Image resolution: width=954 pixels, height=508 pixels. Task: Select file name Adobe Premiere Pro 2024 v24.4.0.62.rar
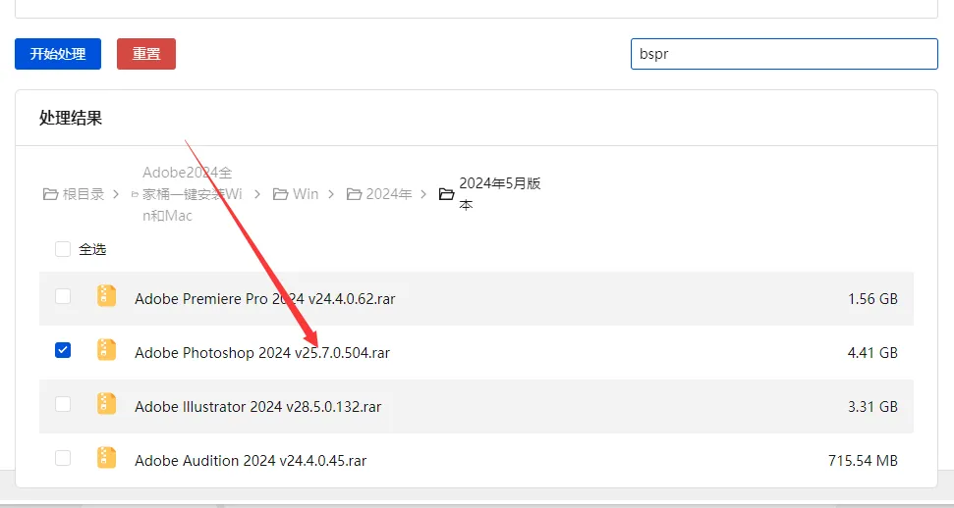tap(264, 299)
